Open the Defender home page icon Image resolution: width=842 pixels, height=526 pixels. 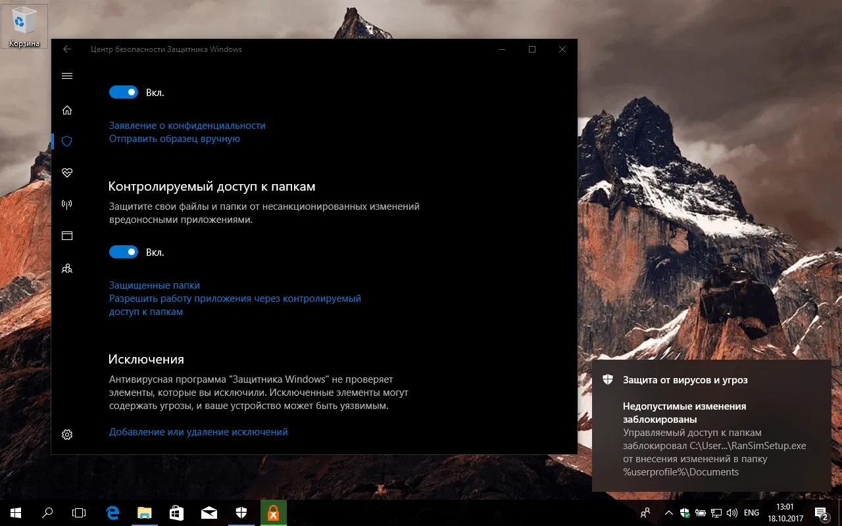[66, 109]
